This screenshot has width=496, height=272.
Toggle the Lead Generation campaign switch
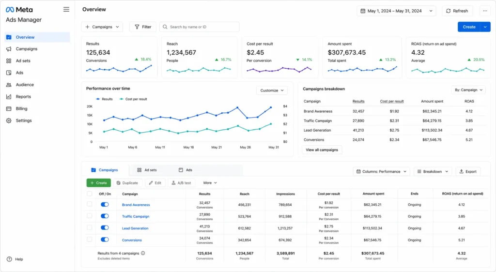[105, 228]
